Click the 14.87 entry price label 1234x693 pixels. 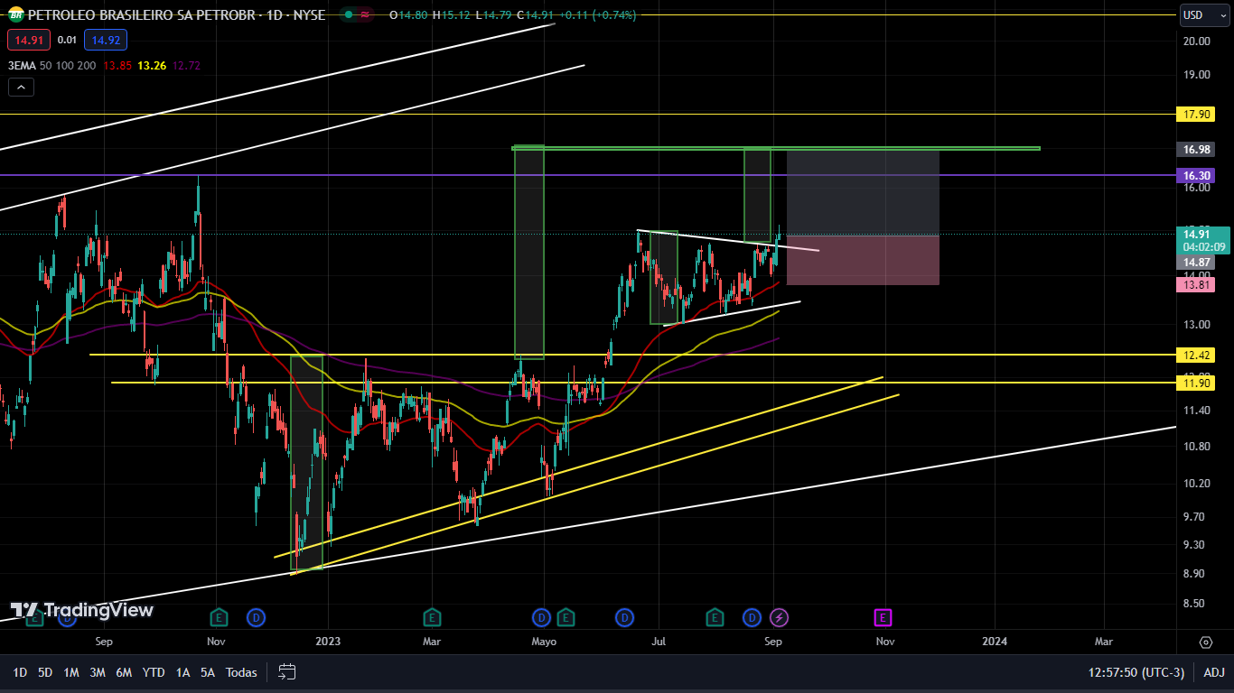pyautogui.click(x=1197, y=262)
